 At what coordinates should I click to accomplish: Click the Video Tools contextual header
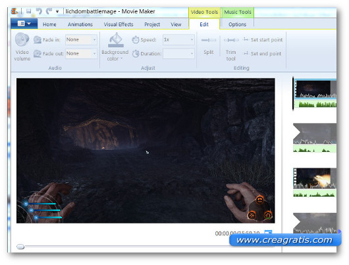204,12
